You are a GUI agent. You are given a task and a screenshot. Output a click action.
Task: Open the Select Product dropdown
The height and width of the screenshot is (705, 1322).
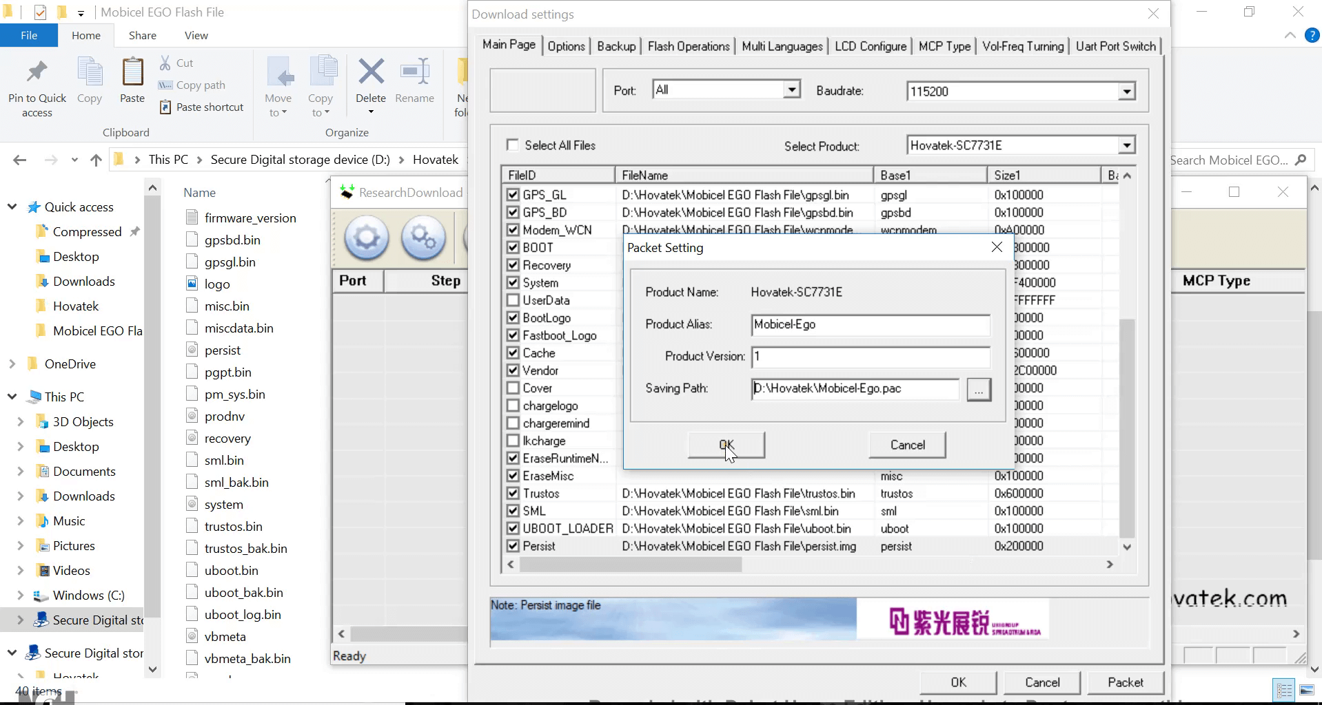(1126, 145)
